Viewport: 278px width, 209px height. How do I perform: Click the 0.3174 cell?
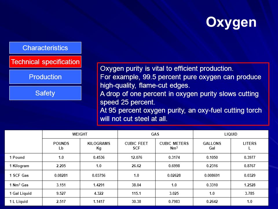(174, 157)
